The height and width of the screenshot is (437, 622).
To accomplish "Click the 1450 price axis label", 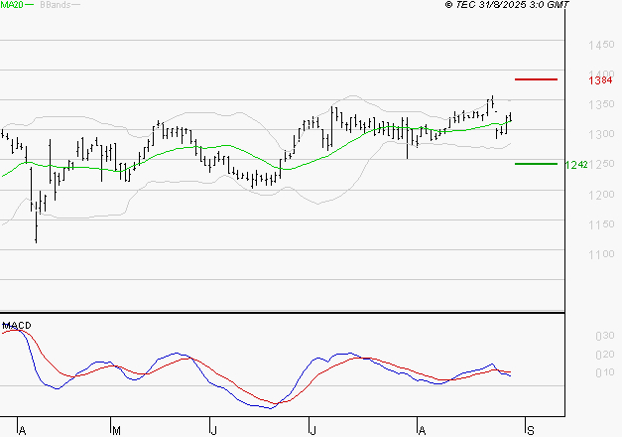I will pyautogui.click(x=601, y=45).
